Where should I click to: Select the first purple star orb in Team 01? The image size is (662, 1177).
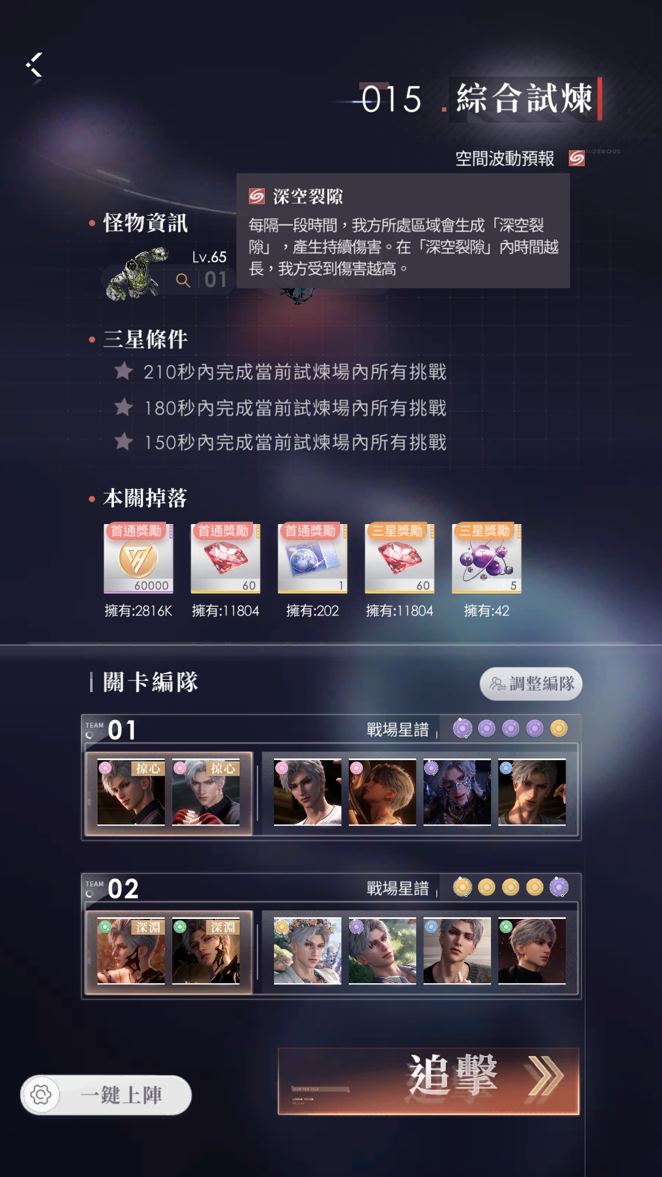(462, 728)
